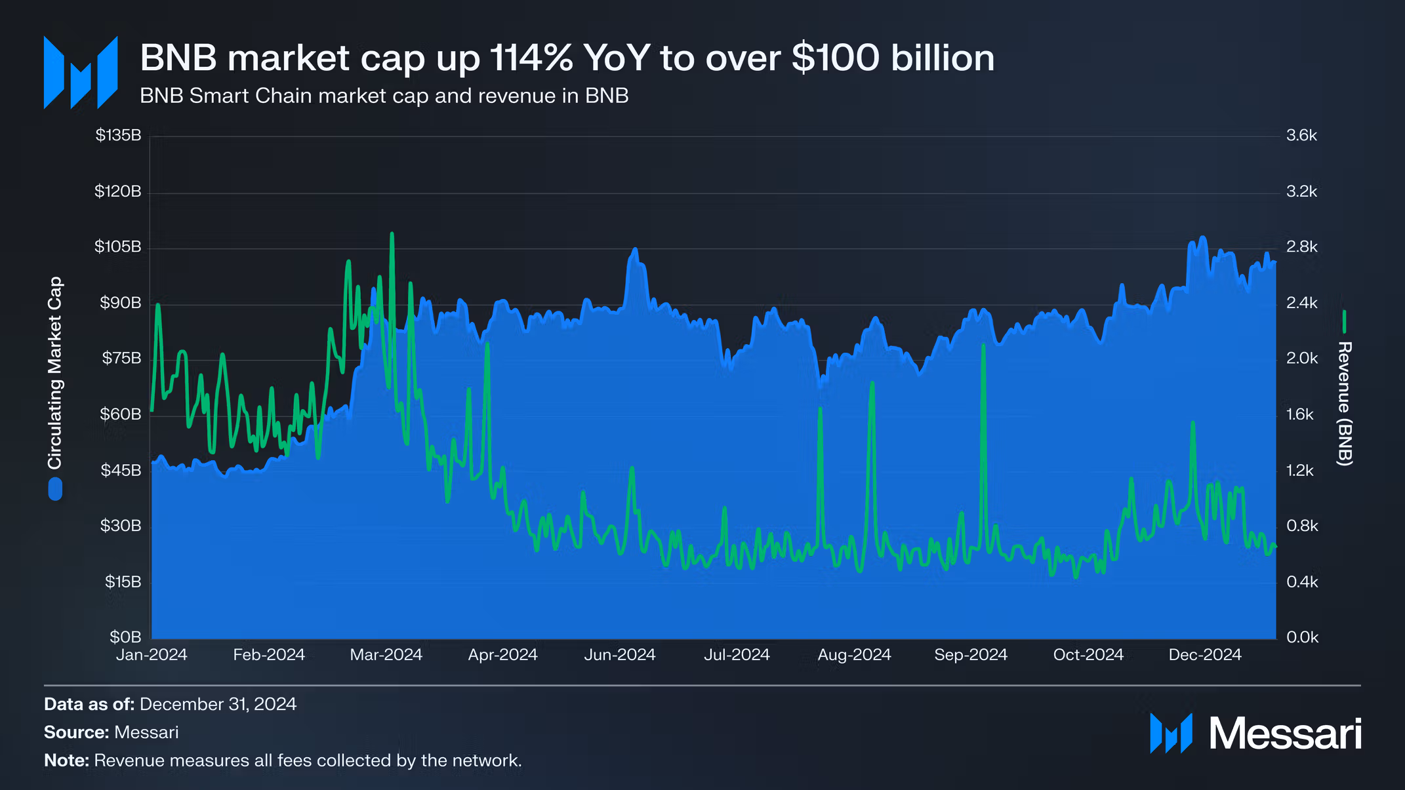Click the $120B y-axis label
The height and width of the screenshot is (790, 1405).
click(118, 191)
